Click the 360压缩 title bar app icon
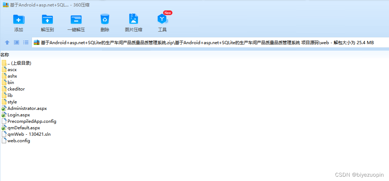 [x=6, y=5]
